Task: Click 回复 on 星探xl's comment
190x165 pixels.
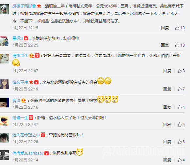Action: click(x=165, y=45)
